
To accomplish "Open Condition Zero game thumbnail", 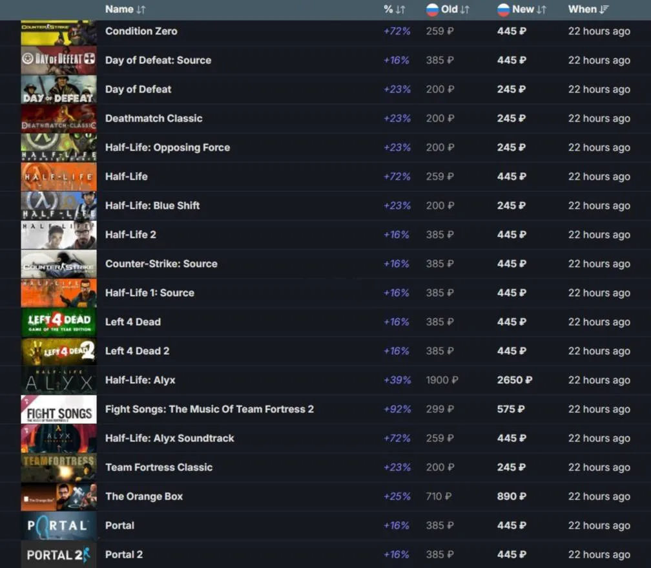I will coord(59,32).
